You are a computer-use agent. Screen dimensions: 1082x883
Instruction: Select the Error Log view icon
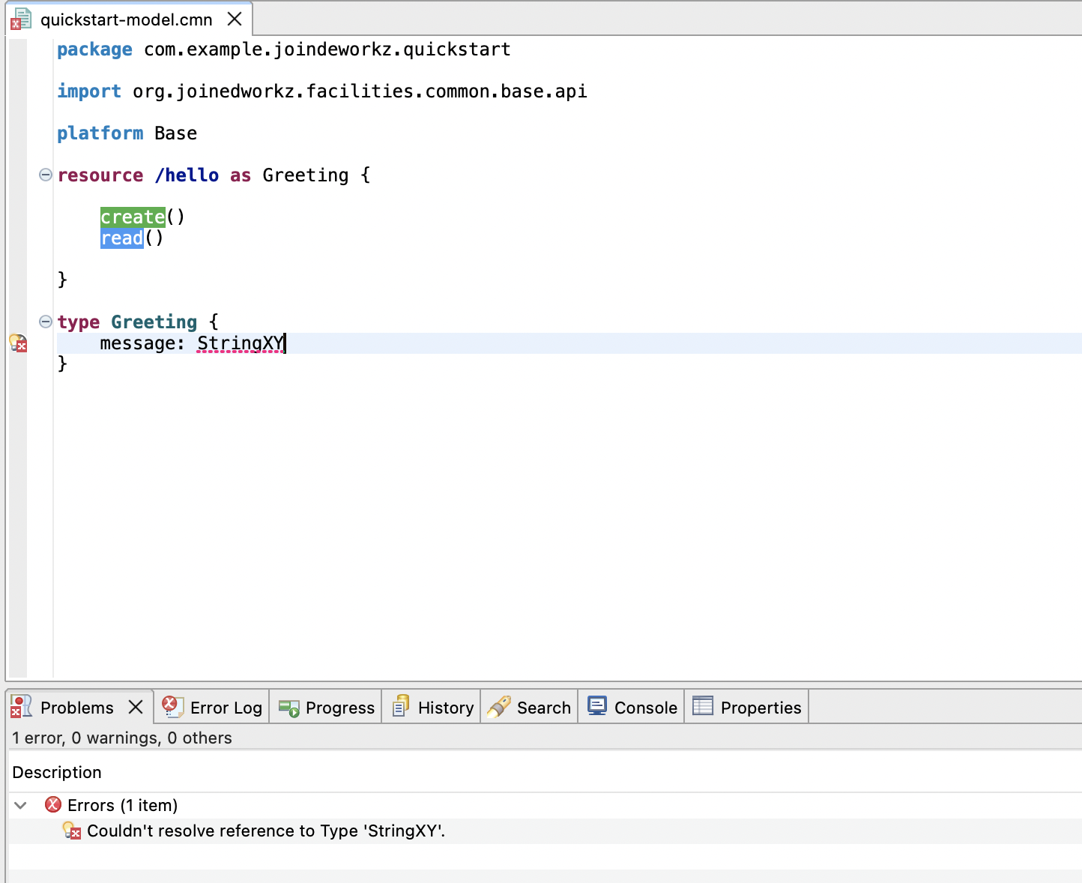[172, 706]
